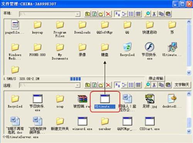Click scissors cut icon in local toolbar

[154, 14]
